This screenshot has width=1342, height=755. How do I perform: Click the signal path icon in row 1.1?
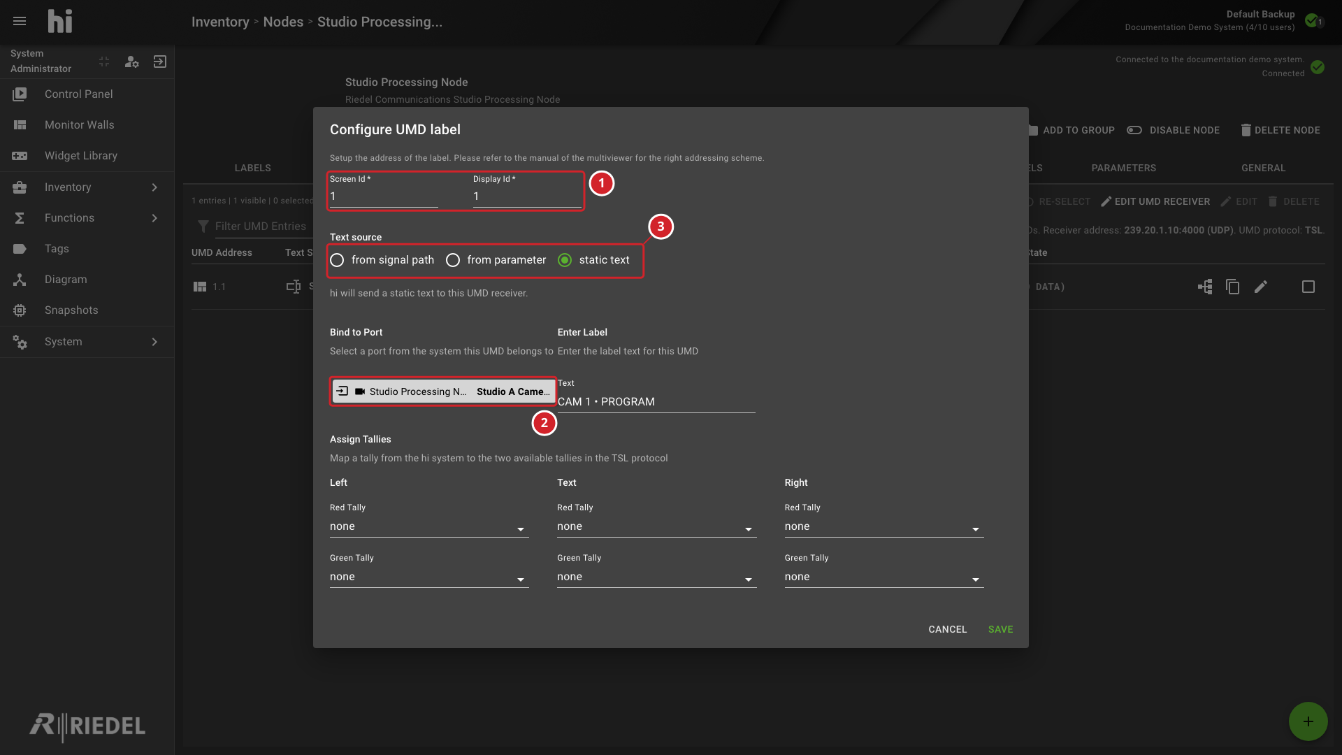1205,287
